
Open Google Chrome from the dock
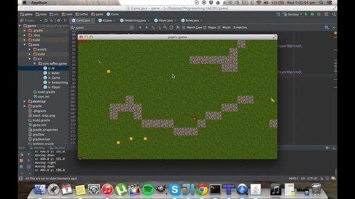201,189
